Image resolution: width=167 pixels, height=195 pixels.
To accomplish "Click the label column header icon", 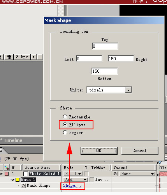I will coord(7,168).
